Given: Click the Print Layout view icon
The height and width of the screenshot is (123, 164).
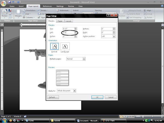Looking at the screenshot, I should click(121, 116).
